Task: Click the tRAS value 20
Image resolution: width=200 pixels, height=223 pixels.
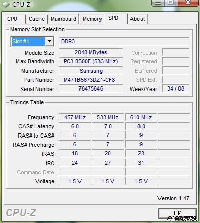Action: click(x=108, y=153)
